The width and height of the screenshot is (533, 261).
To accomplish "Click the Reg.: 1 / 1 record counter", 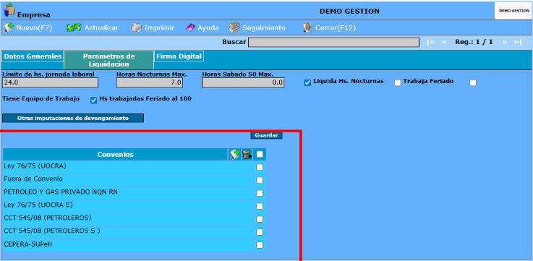I will pyautogui.click(x=474, y=42).
